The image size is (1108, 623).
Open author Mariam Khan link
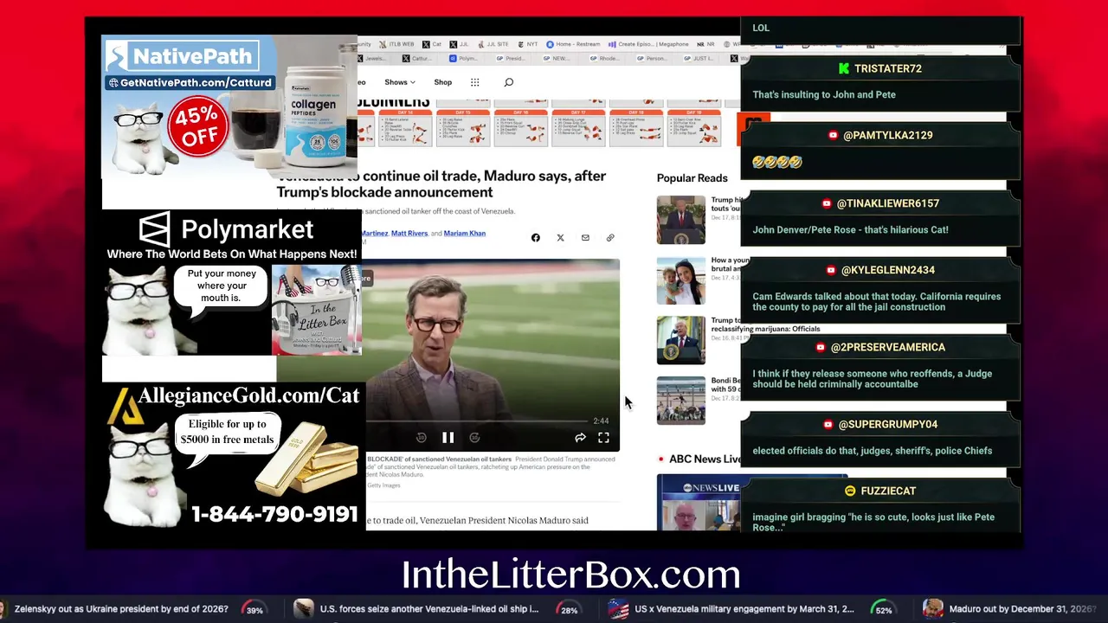click(x=464, y=233)
